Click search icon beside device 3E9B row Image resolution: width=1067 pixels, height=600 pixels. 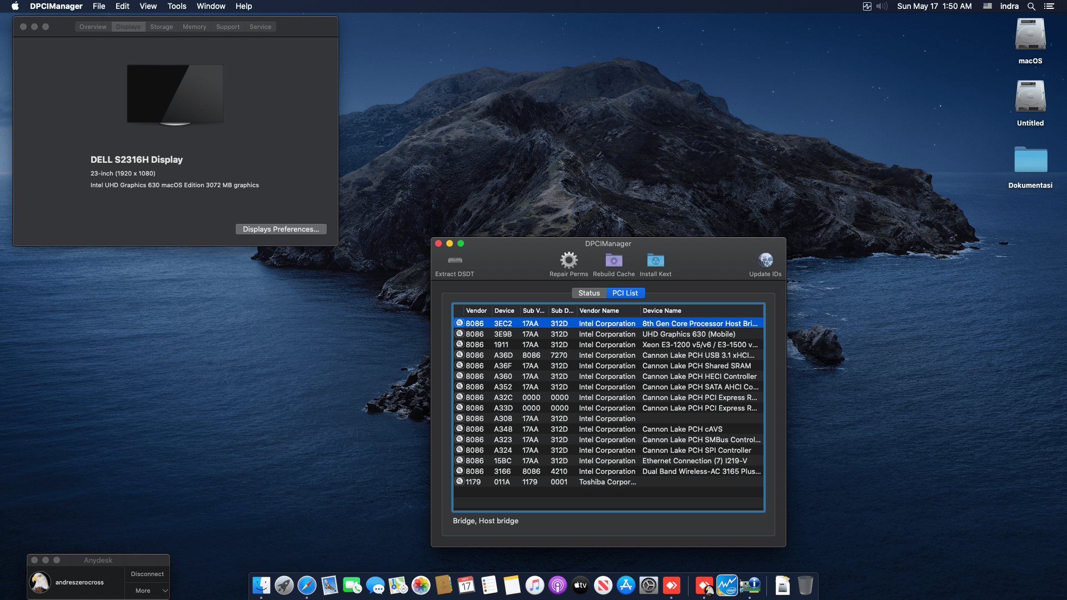[460, 333]
